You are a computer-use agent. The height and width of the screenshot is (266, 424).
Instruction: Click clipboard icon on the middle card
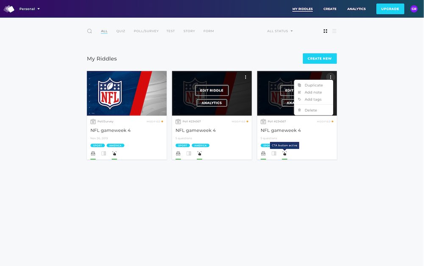click(x=178, y=121)
